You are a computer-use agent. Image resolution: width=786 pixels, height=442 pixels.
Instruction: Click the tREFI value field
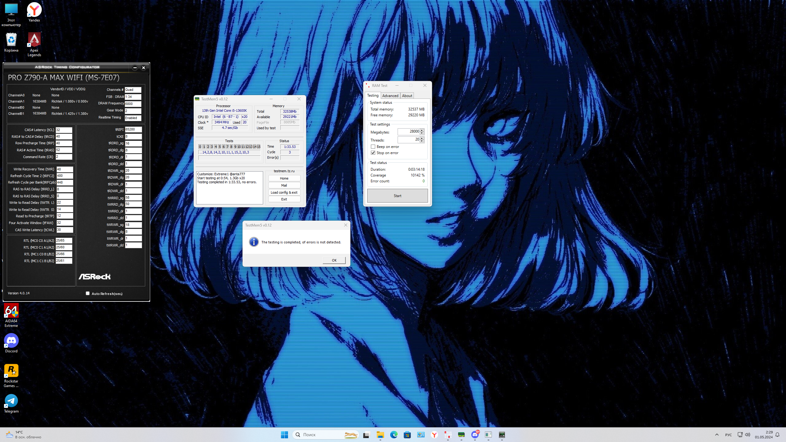pyautogui.click(x=133, y=130)
